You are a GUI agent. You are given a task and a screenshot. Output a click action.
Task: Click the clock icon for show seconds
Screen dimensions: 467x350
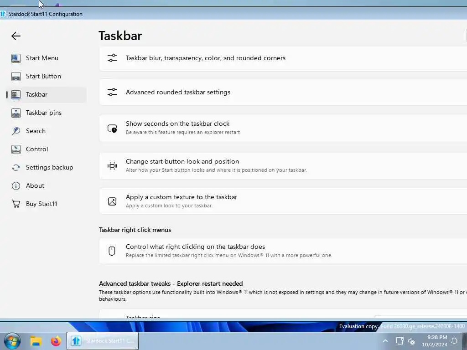pos(112,128)
